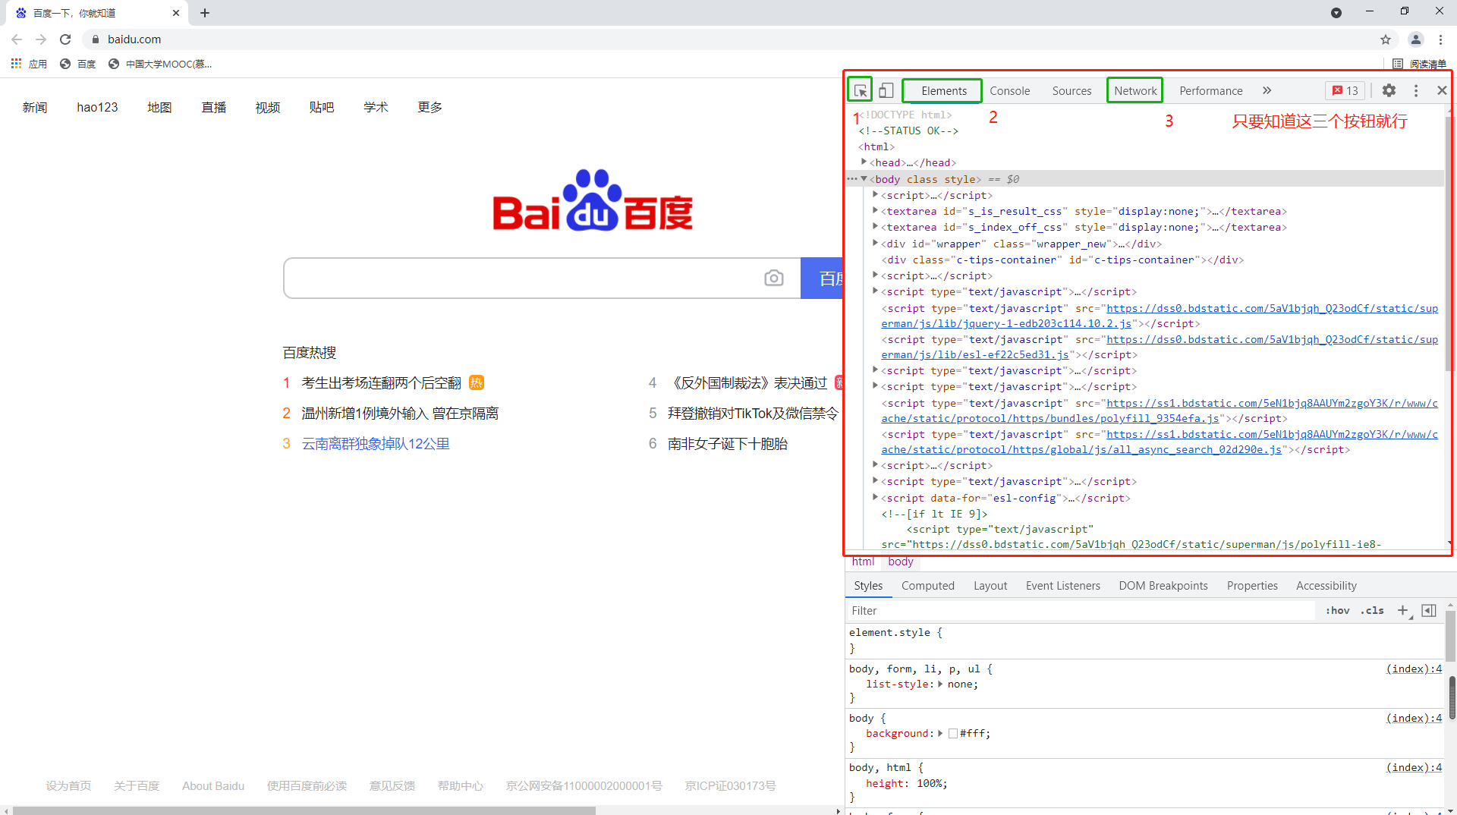
Task: Open the 百度 bookmark
Action: tap(78, 64)
